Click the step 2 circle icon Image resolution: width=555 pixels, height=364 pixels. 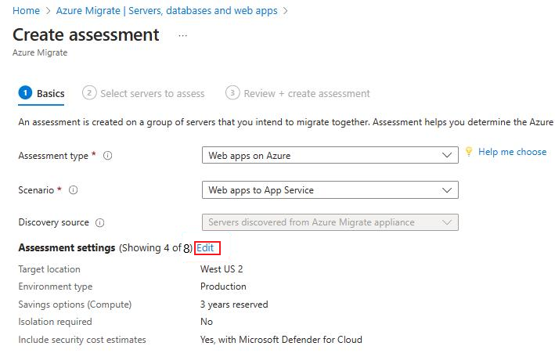coord(89,93)
